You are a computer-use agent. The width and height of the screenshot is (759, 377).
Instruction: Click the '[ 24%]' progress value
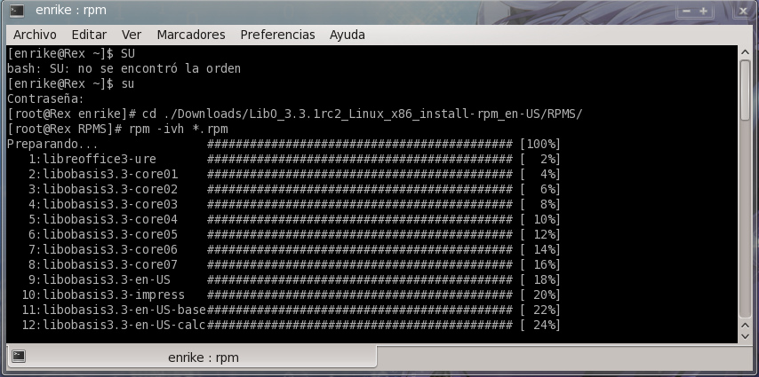[x=540, y=325]
